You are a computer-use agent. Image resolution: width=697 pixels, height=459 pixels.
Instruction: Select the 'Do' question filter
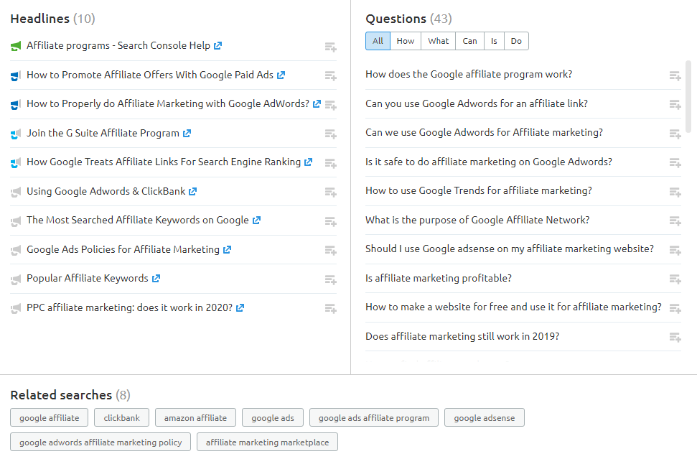pos(516,41)
